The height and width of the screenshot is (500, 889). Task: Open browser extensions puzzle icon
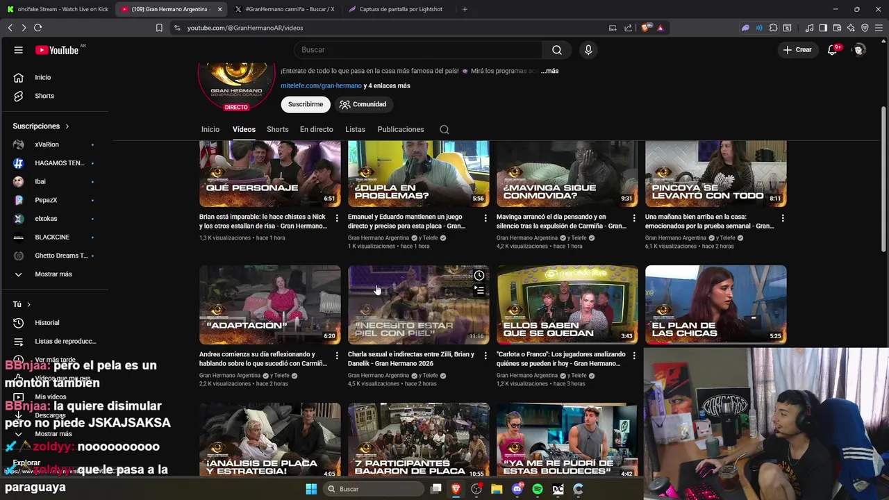click(773, 28)
